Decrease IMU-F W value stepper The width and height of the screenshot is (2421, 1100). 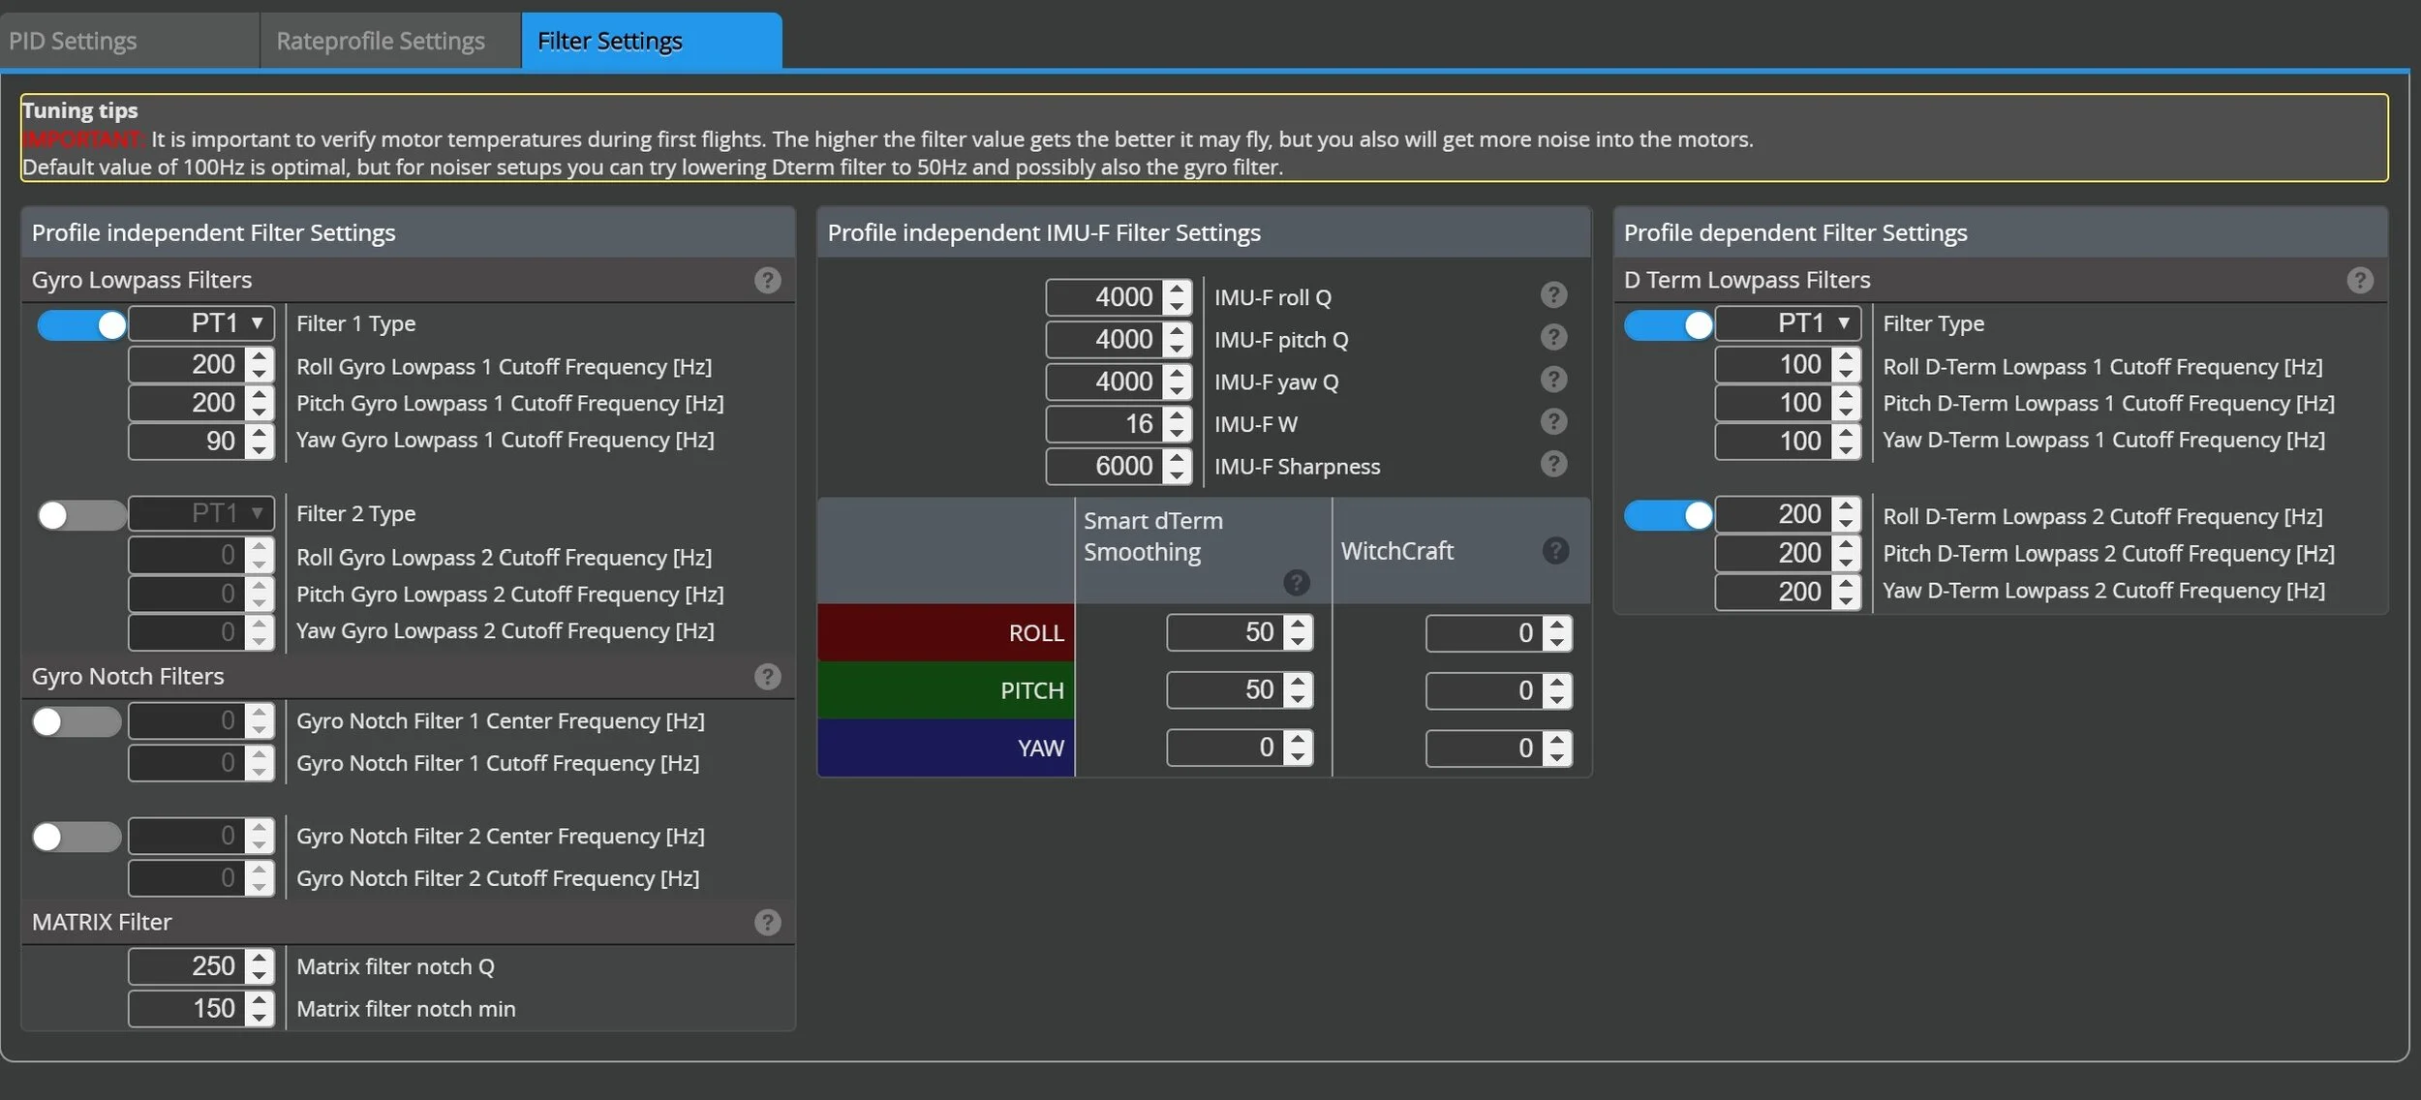click(1177, 433)
